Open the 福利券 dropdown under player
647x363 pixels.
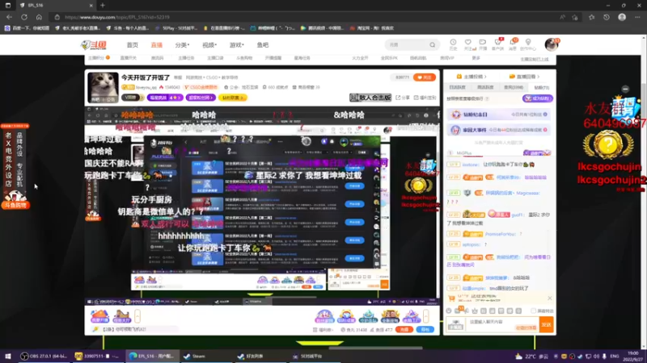click(323, 330)
